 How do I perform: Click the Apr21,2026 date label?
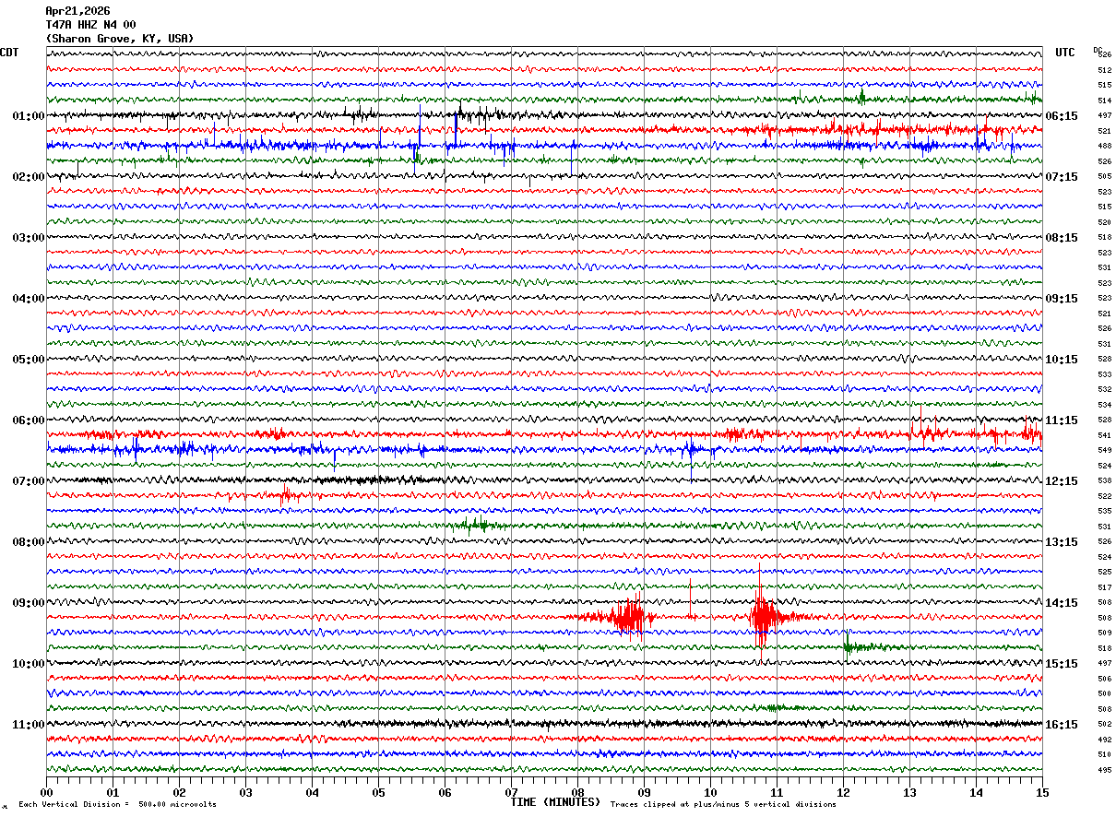(x=77, y=11)
